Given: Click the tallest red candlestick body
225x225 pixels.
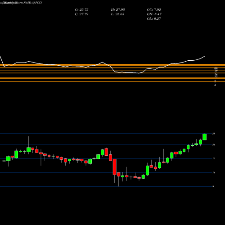Looking at the screenshot, I should pos(115,167).
